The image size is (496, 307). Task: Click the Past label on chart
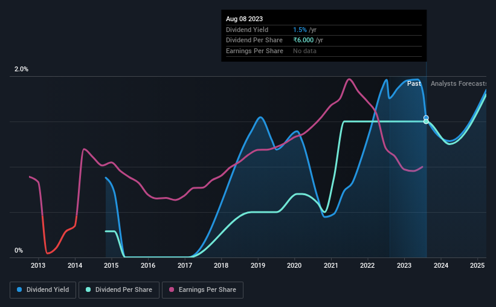point(414,83)
